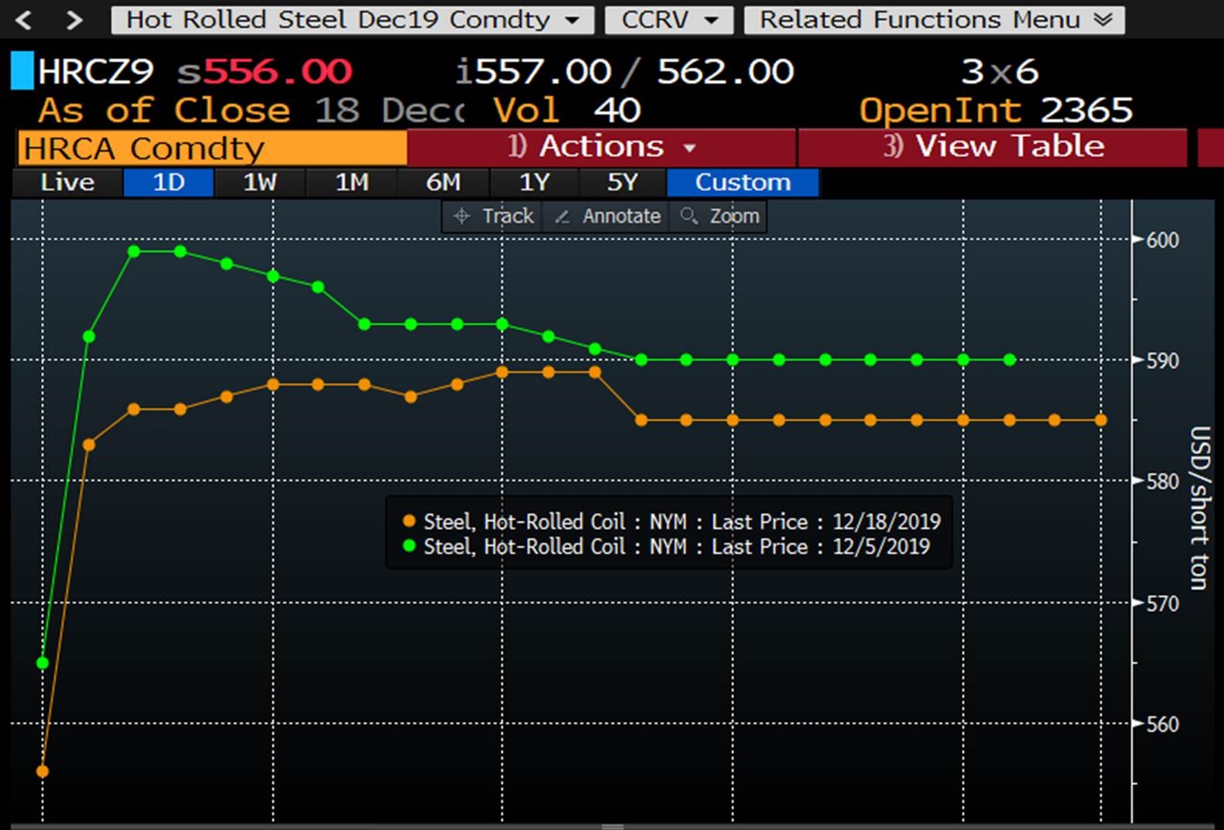Image resolution: width=1224 pixels, height=830 pixels.
Task: Switch to the Live range
Action: (67, 183)
